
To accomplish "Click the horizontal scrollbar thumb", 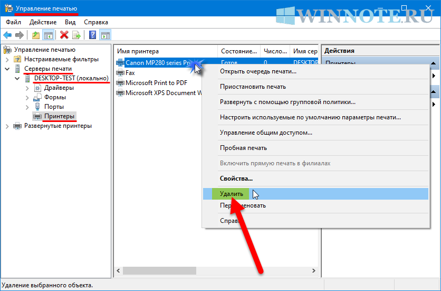I will pos(159,271).
